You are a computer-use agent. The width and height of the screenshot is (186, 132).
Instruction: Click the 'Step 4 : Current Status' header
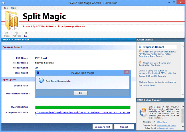(x=16, y=40)
